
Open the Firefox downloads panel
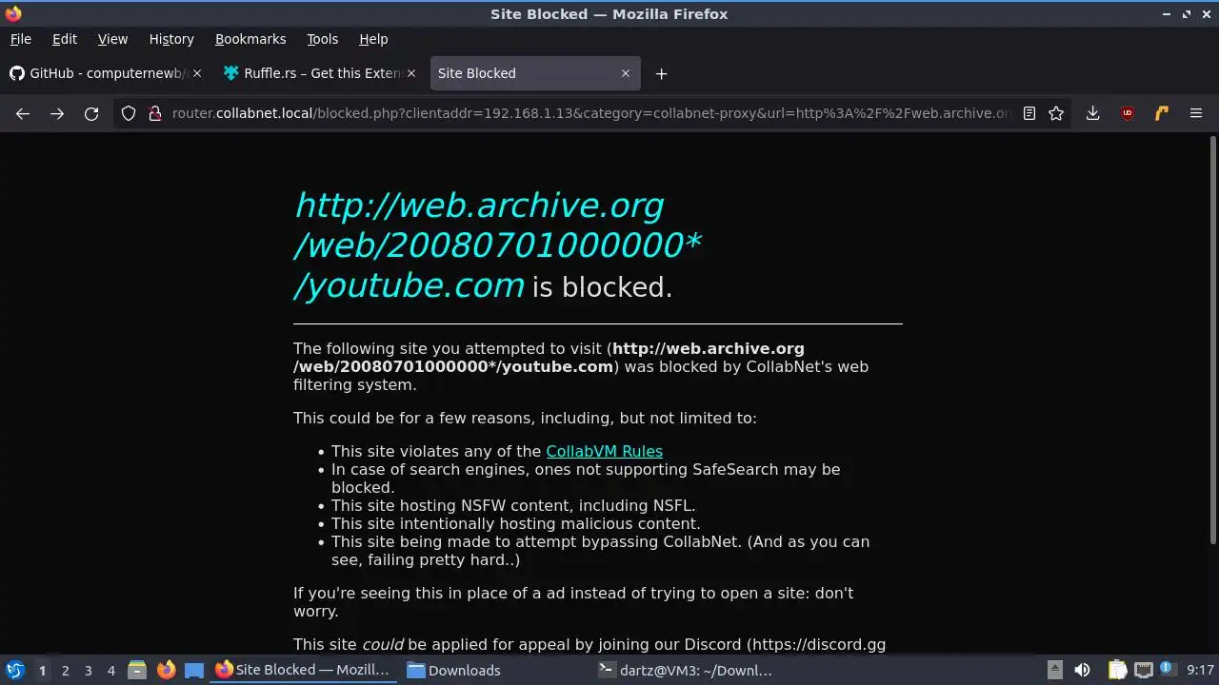click(1093, 113)
